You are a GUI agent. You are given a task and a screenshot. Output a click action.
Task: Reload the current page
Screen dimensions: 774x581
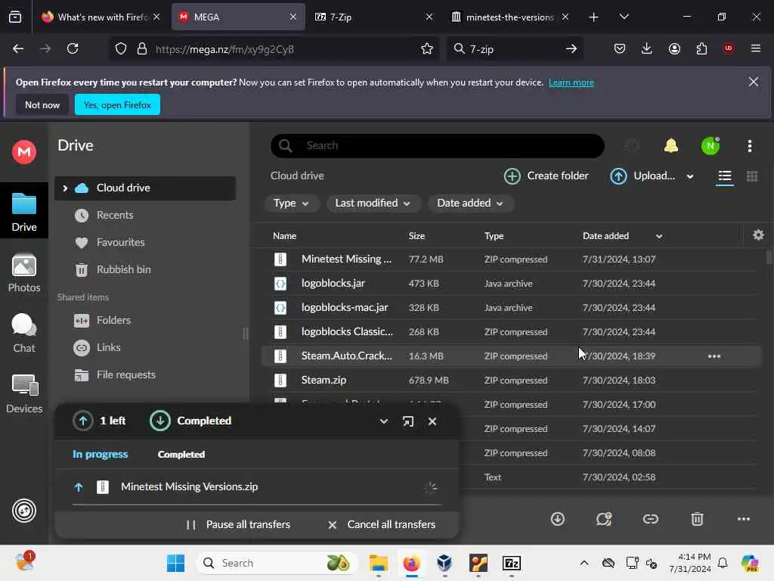(x=73, y=48)
